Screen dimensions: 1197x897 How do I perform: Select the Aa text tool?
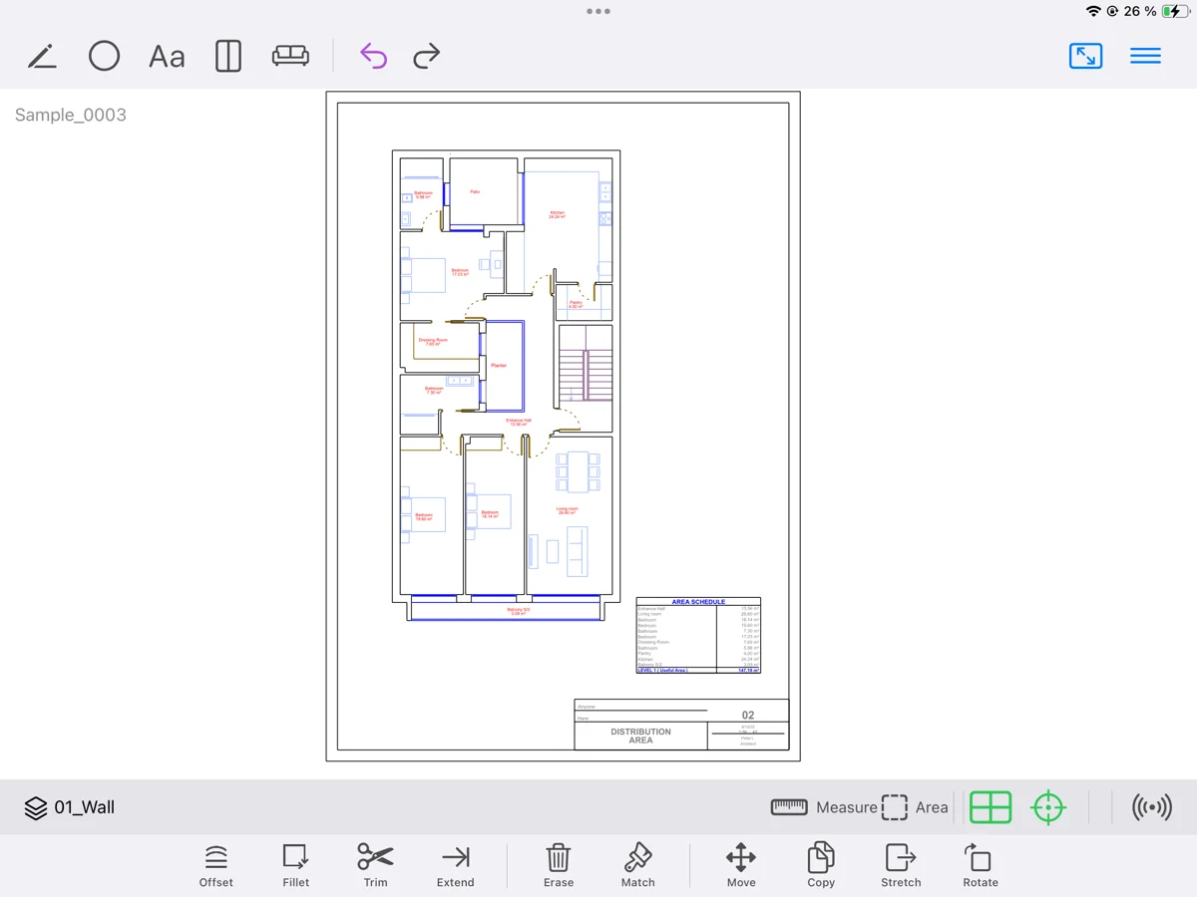(x=167, y=57)
